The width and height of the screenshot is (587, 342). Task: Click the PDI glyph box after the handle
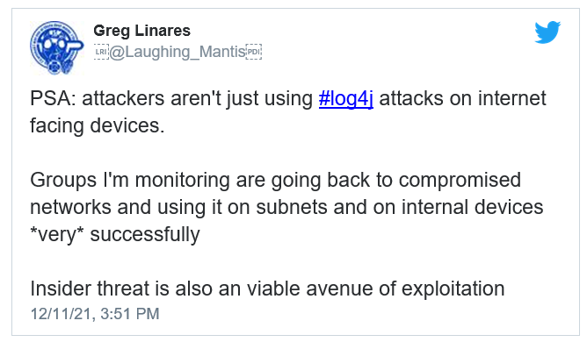(254, 52)
